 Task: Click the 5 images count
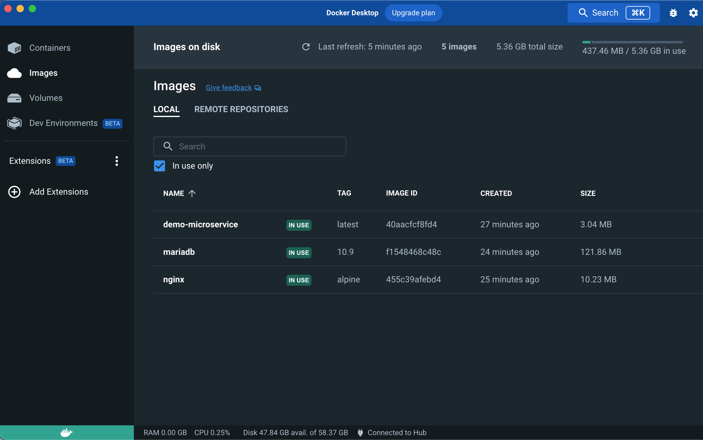point(459,47)
